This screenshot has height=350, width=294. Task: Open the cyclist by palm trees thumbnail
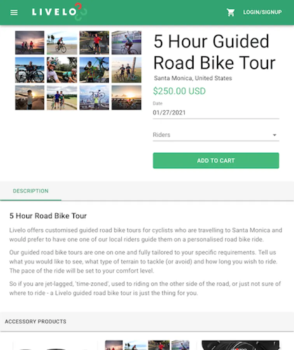[62, 43]
